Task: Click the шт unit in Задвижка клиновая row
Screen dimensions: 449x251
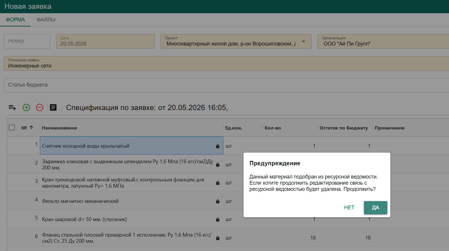Action: [229, 165]
